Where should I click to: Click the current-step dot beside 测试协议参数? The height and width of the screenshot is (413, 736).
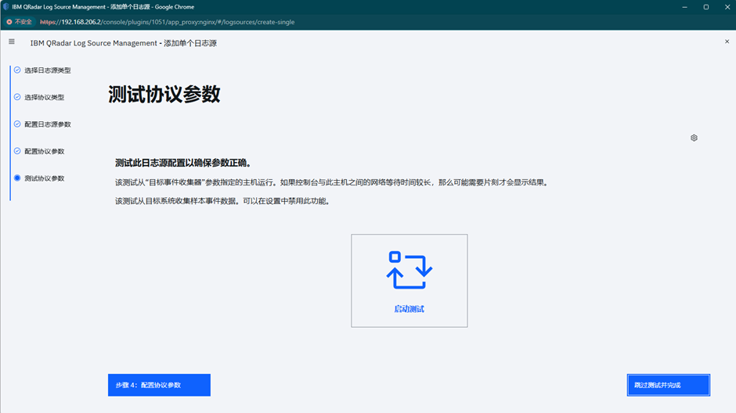pos(17,178)
